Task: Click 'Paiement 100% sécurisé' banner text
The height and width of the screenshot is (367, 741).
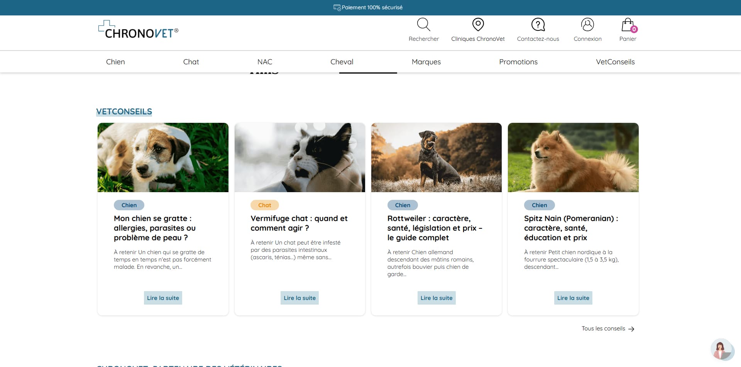Action: pos(372,7)
